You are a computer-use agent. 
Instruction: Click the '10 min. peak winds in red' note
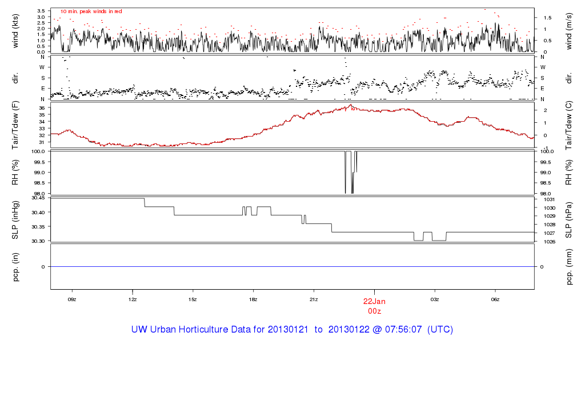pyautogui.click(x=91, y=11)
